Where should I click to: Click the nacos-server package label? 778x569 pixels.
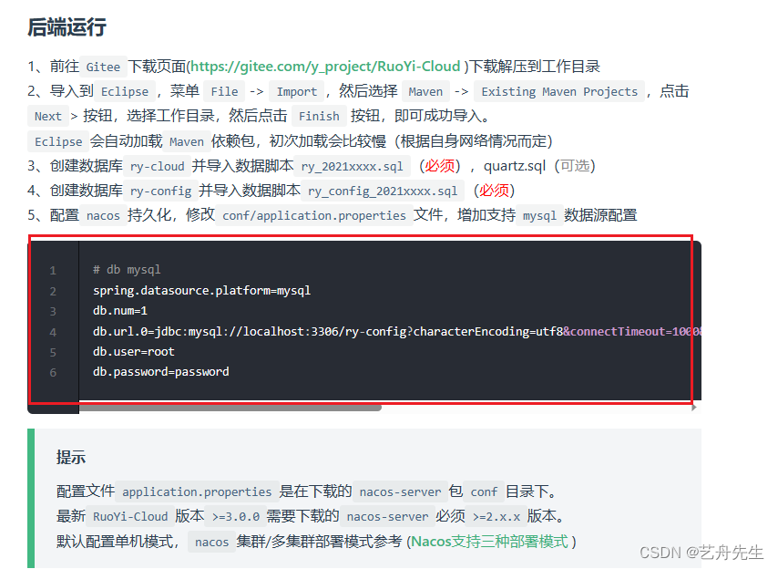400,491
